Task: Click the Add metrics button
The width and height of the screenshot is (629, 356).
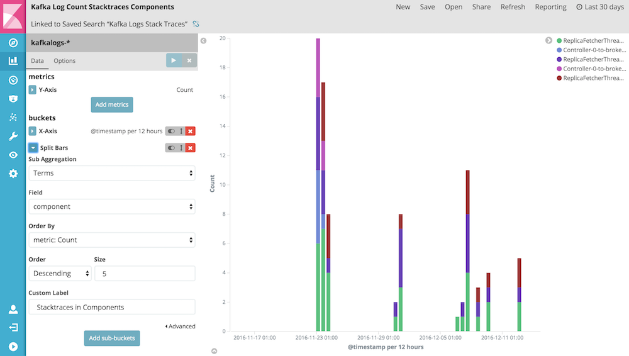Action: tap(112, 105)
